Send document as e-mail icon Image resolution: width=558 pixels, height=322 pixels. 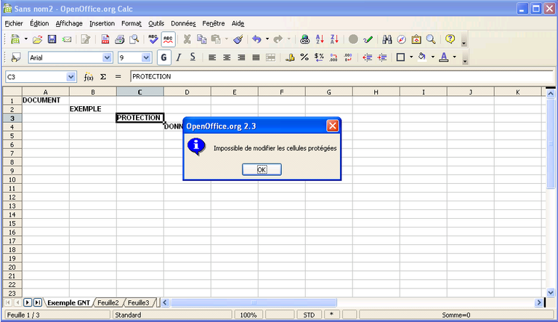[x=67, y=39]
